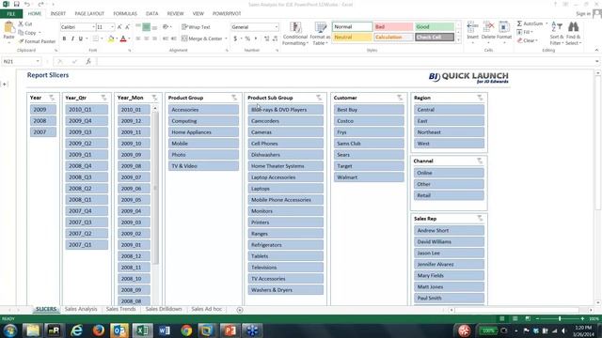Expand the Font group dialog launcher
Viewport: 602px width, 338px height.
pyautogui.click(x=130, y=51)
